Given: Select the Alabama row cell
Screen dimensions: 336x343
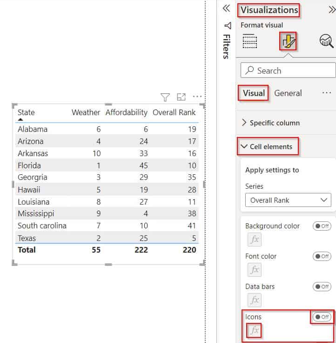Looking at the screenshot, I should [33, 129].
